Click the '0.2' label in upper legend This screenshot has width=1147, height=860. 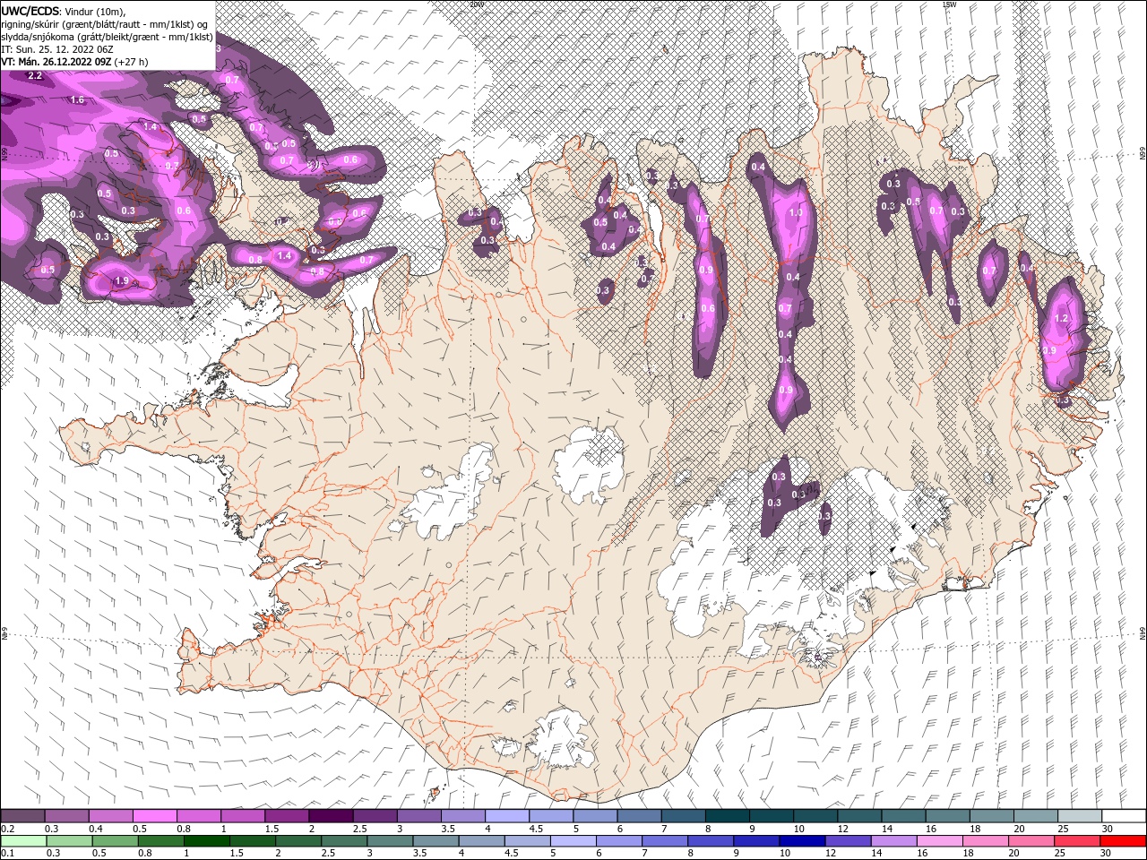point(8,829)
